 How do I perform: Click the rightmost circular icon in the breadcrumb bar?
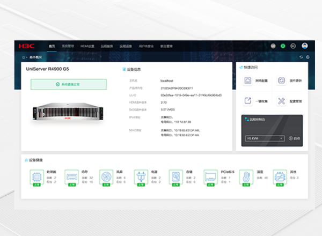pyautogui.click(x=308, y=57)
